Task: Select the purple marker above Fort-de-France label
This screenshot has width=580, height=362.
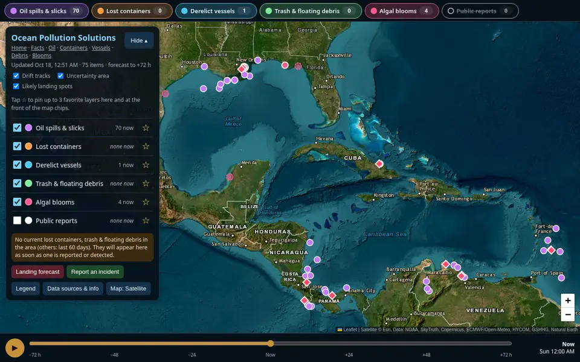Action: (556, 228)
